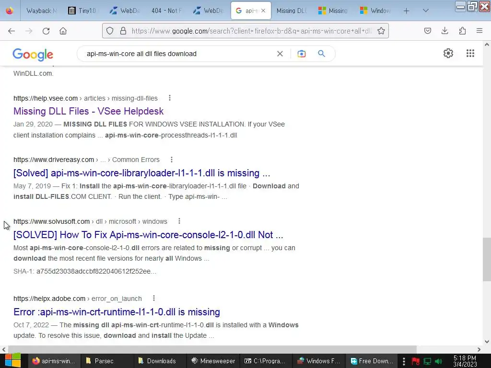The image size is (491, 368).
Task: Open a new browser tab
Action: [407, 11]
